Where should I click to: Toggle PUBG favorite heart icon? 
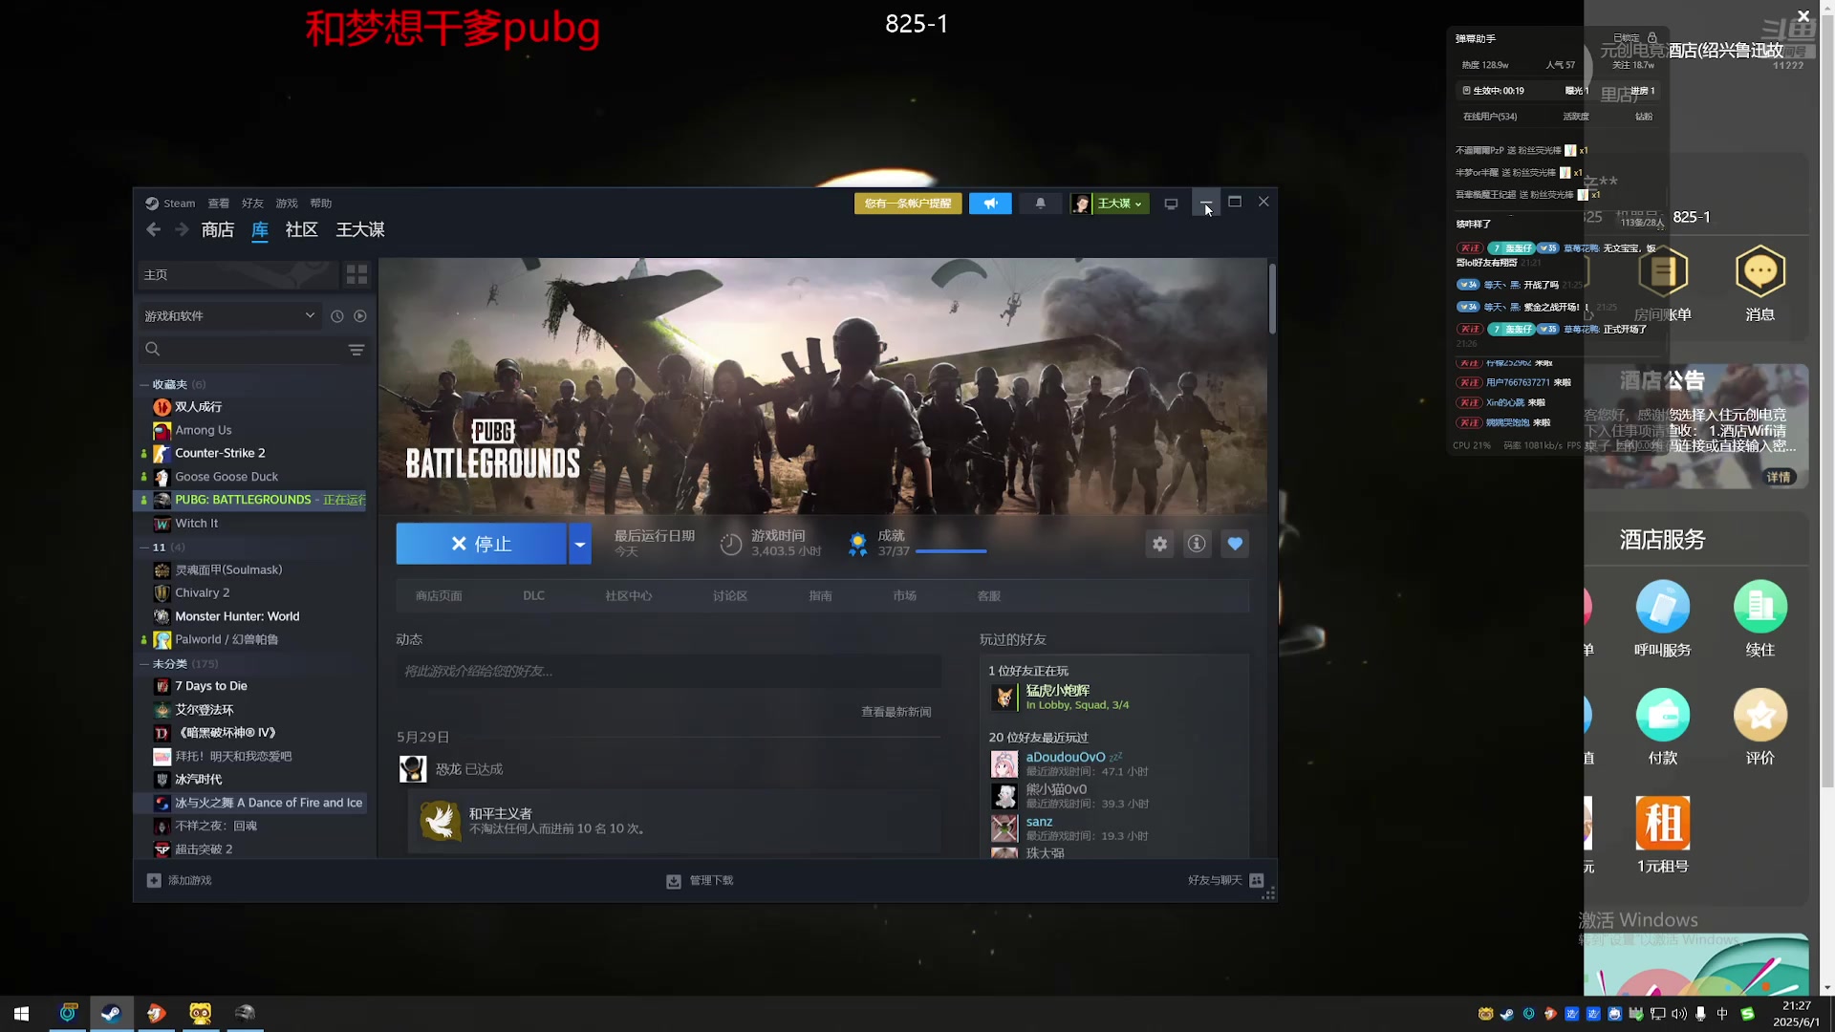[x=1235, y=544]
